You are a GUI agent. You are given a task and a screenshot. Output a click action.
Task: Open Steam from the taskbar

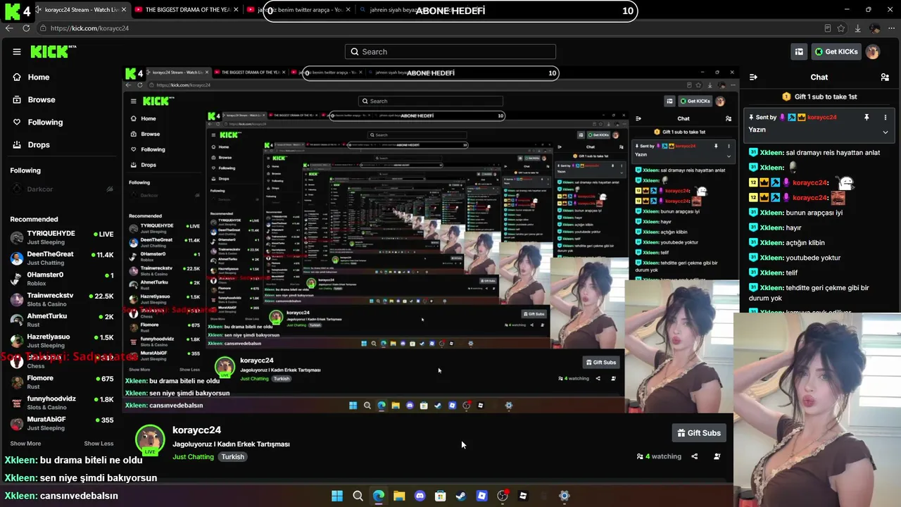[461, 496]
